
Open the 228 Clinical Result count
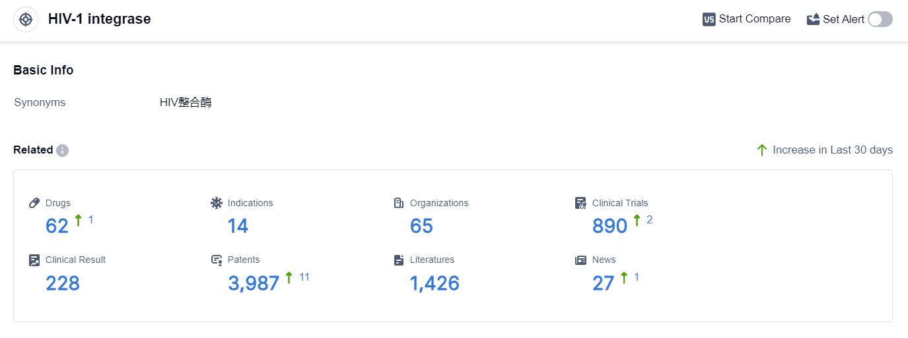[63, 283]
